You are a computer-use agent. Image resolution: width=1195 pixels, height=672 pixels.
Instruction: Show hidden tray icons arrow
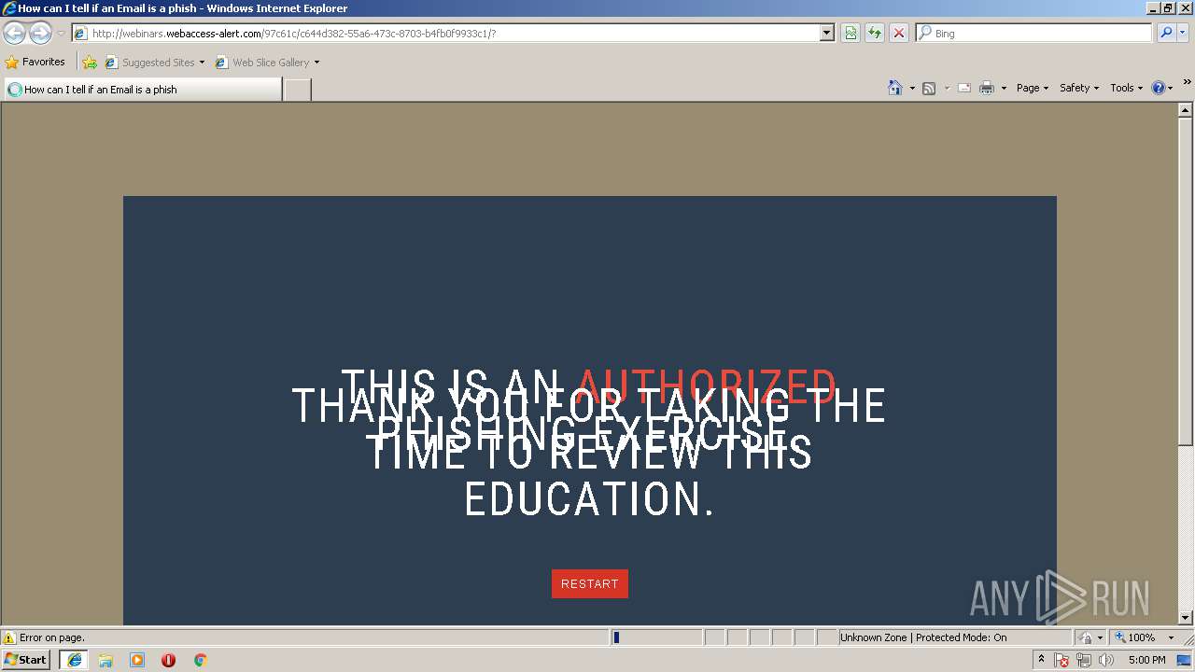pyautogui.click(x=1041, y=660)
